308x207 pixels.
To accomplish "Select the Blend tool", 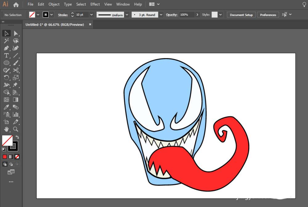I will coord(16,107).
